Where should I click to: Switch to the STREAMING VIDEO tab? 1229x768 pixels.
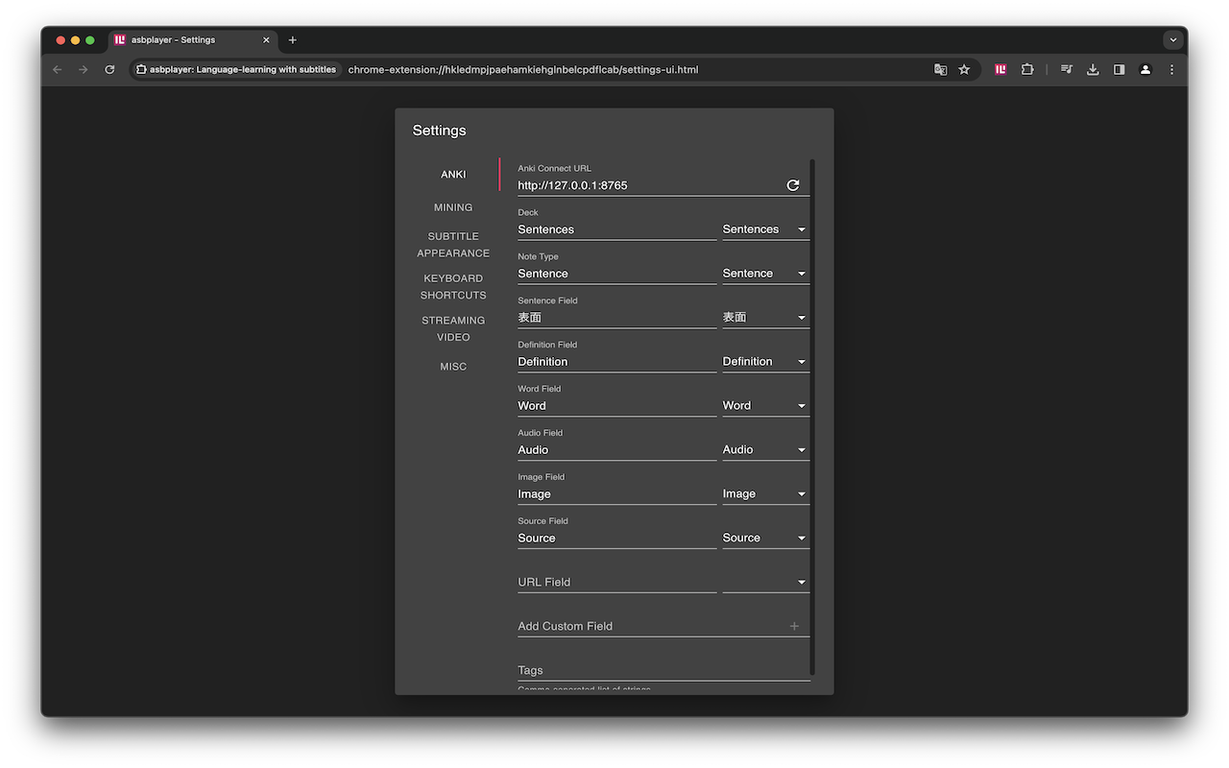[x=453, y=329]
